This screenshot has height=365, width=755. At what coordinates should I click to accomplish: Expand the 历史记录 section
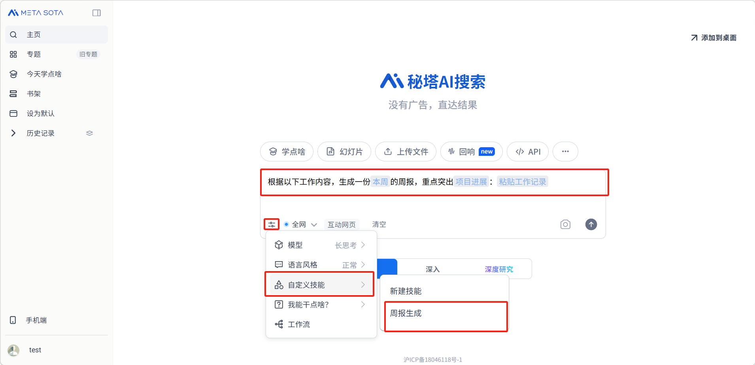(13, 133)
